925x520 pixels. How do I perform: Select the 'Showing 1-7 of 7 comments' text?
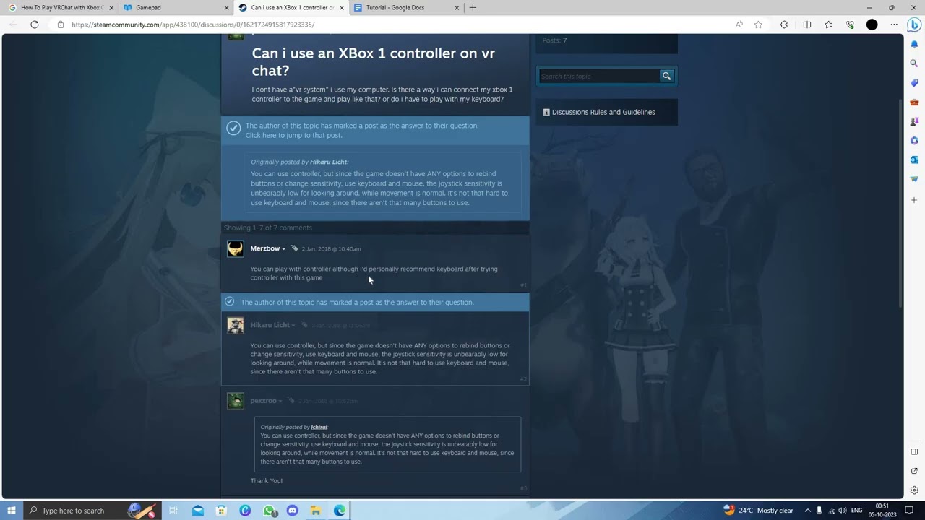pyautogui.click(x=268, y=227)
